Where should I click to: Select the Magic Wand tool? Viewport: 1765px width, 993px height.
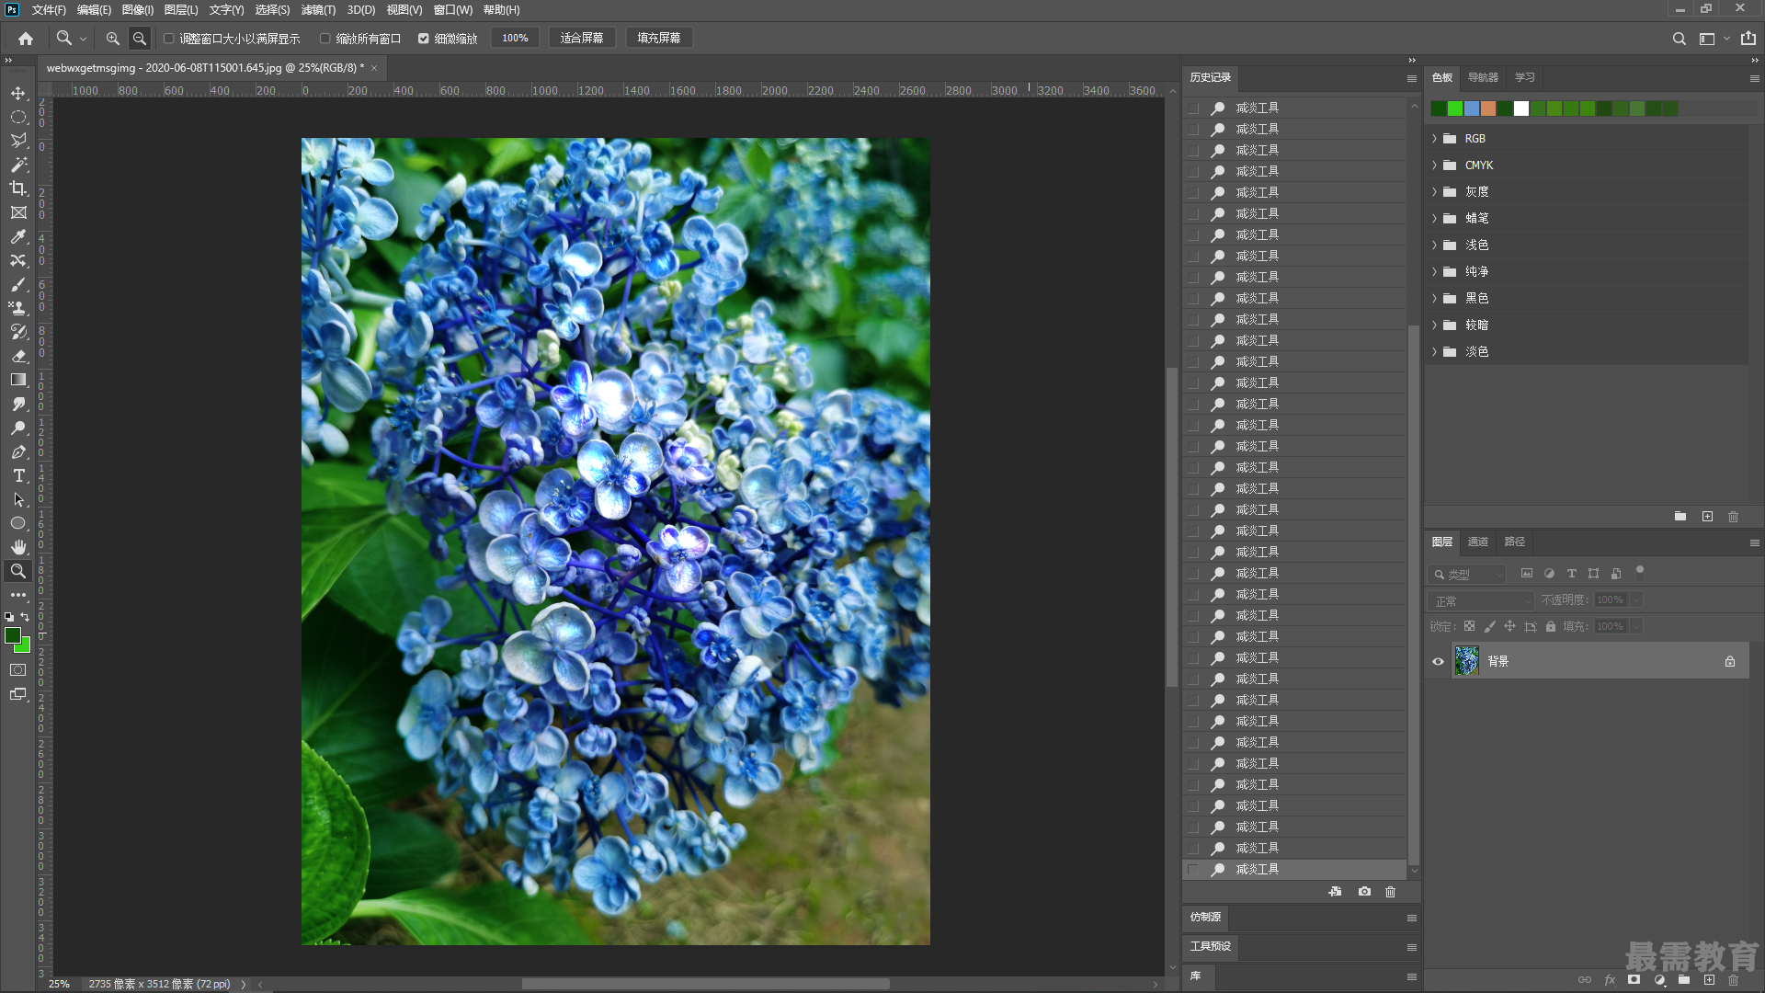[x=18, y=165]
